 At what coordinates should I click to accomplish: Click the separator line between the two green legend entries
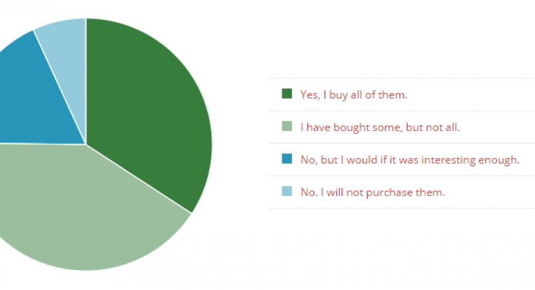401,111
